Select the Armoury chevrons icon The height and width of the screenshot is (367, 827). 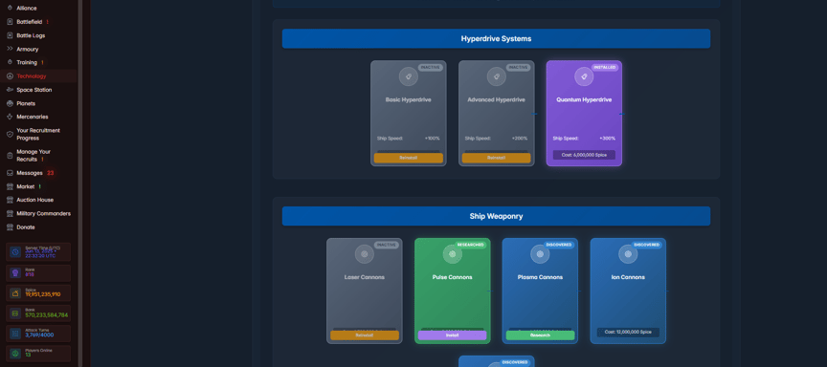pyautogui.click(x=10, y=49)
